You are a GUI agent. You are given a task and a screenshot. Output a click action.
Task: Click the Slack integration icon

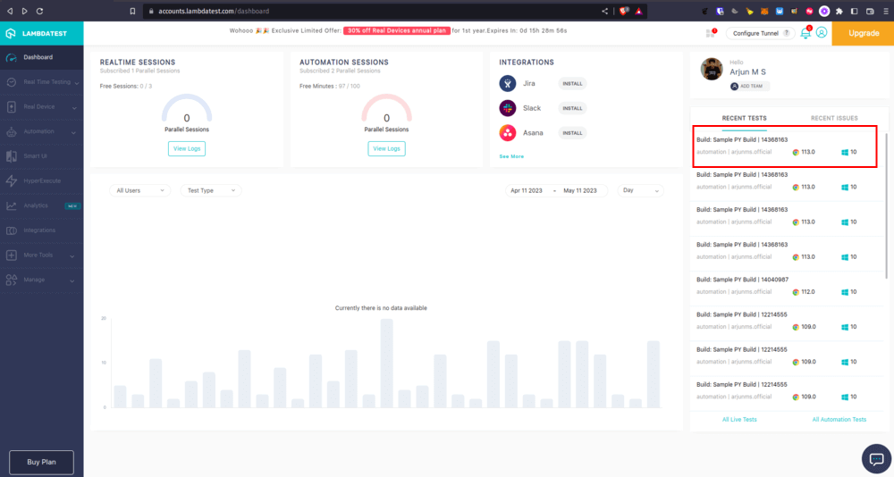(x=508, y=108)
